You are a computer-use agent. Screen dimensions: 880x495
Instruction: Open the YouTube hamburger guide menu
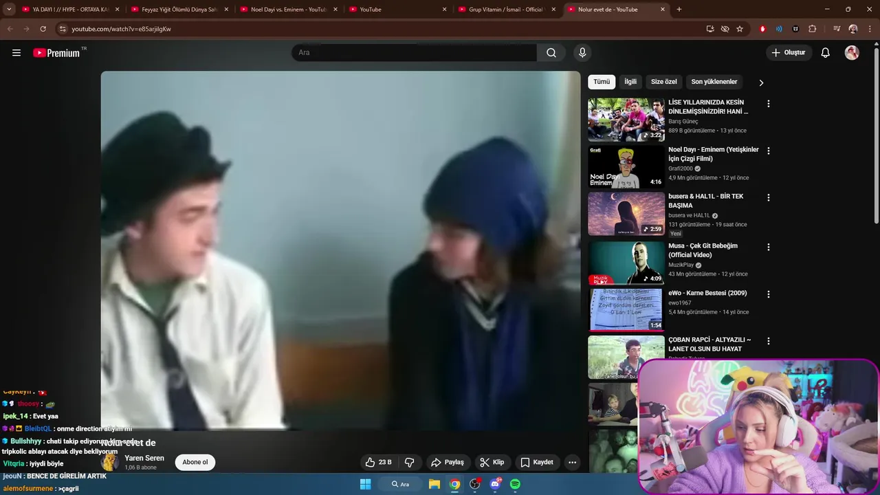pos(16,53)
